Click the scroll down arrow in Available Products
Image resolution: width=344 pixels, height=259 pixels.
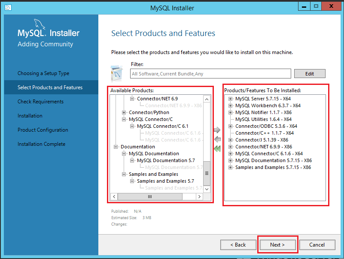207,189
